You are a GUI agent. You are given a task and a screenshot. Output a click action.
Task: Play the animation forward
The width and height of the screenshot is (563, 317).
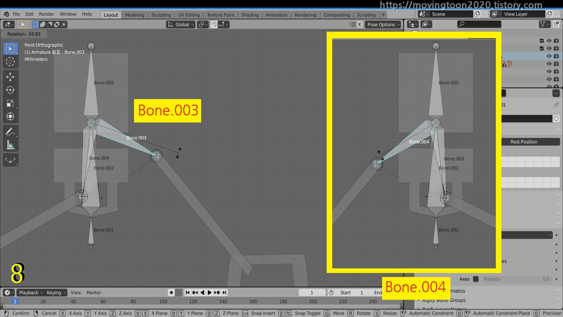coord(210,293)
